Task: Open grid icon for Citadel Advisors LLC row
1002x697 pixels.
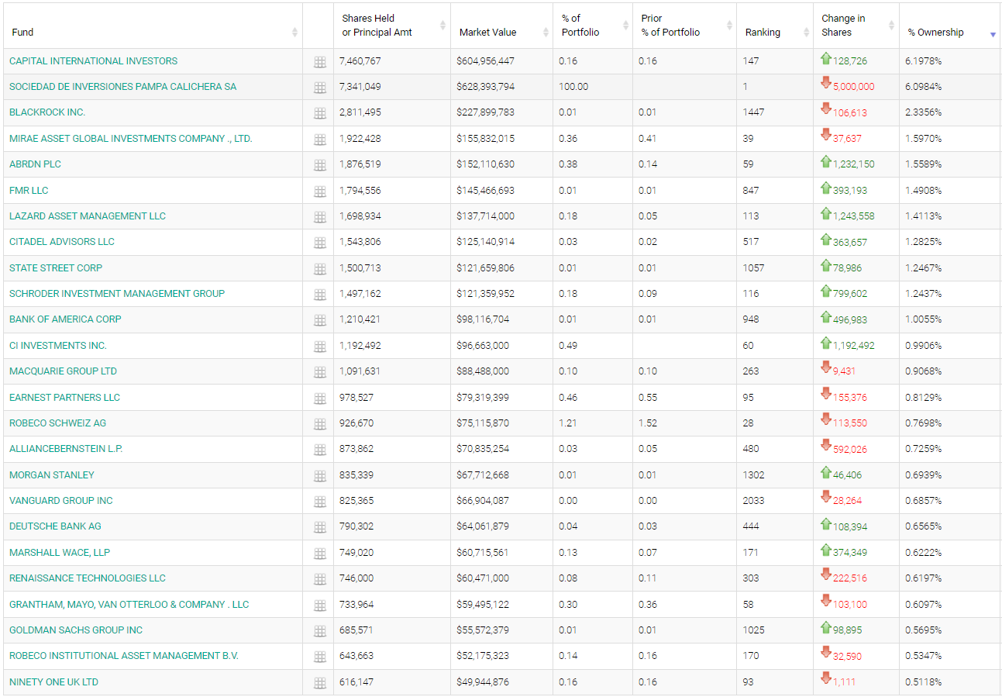Action: tap(320, 243)
